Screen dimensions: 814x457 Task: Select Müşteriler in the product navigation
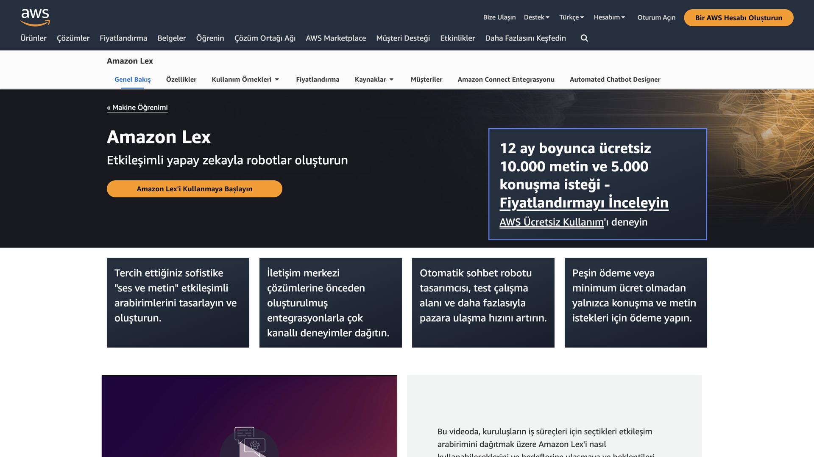pos(427,79)
